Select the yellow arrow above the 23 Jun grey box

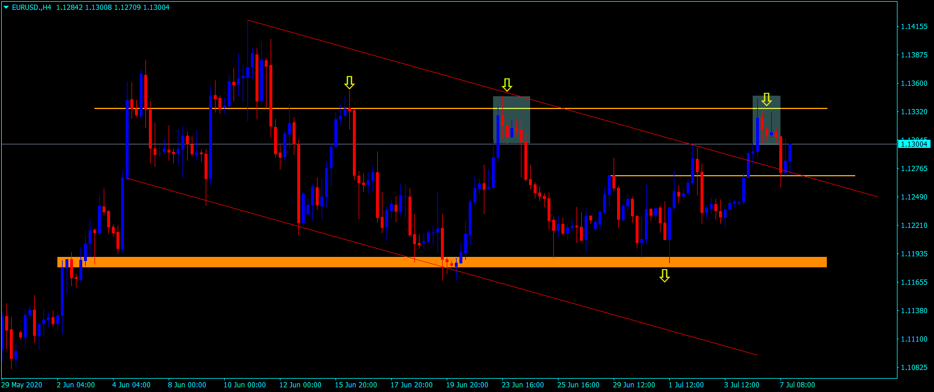(507, 85)
